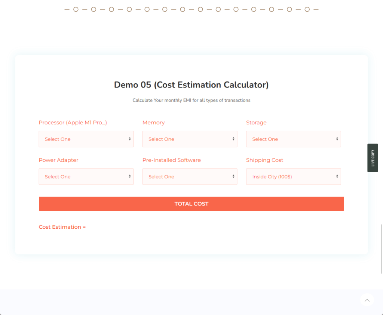Click the 'Pre-Installed Software' field label
383x315 pixels.
(x=171, y=160)
